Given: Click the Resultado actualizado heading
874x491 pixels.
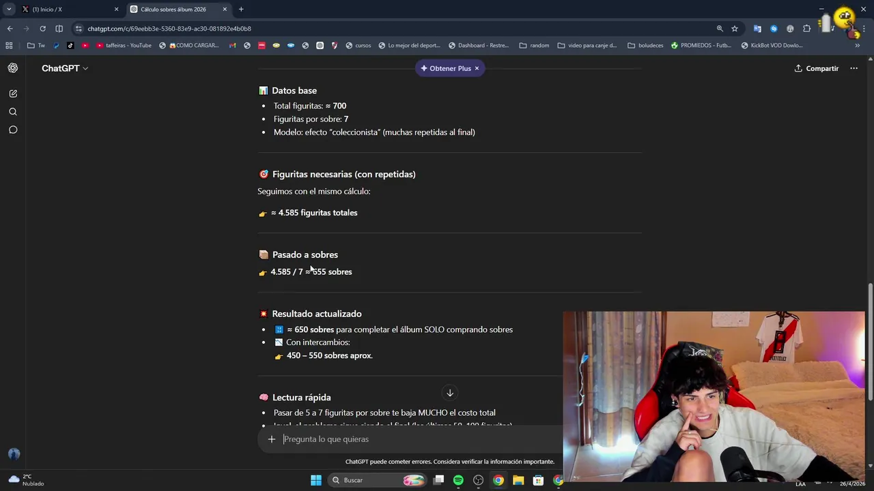Looking at the screenshot, I should pyautogui.click(x=317, y=314).
